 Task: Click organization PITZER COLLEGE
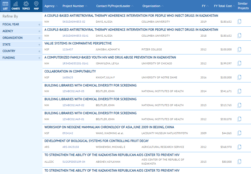pyautogui.click(x=152, y=50)
